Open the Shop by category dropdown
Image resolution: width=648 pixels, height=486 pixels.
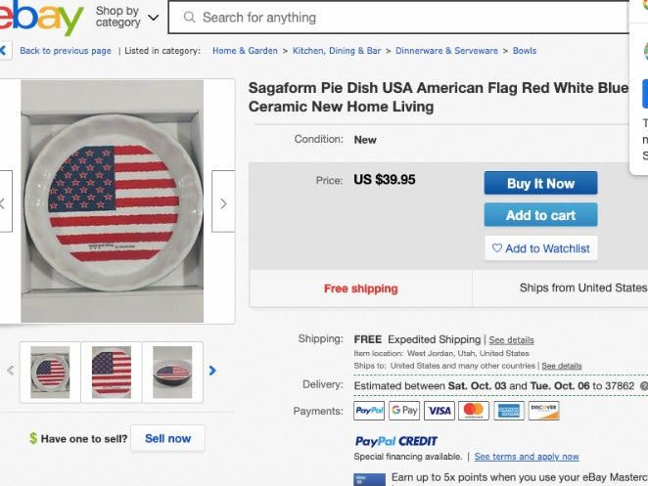coord(126,18)
